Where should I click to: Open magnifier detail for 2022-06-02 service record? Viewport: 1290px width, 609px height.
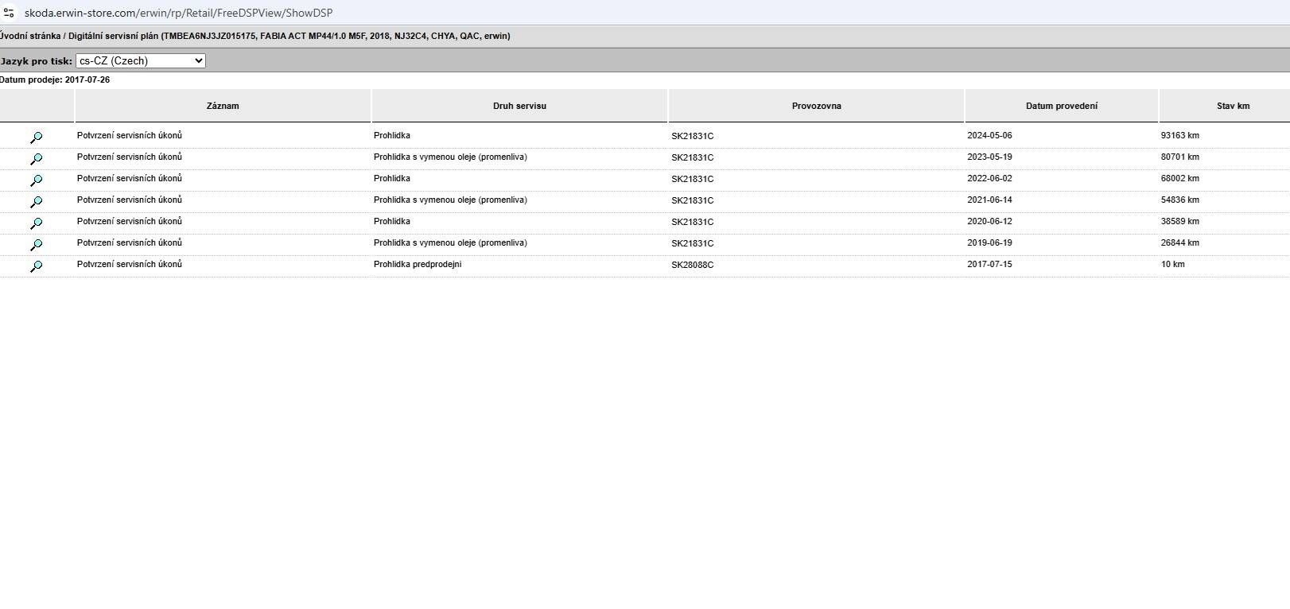[36, 180]
